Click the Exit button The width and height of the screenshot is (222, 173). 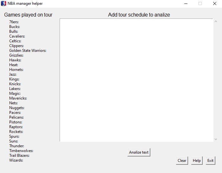point(210,161)
